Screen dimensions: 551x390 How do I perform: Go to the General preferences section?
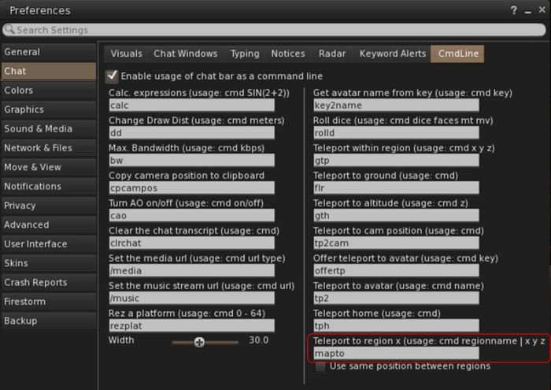(x=47, y=52)
